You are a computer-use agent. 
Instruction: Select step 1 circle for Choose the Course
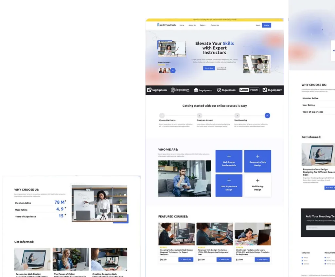coord(162,116)
